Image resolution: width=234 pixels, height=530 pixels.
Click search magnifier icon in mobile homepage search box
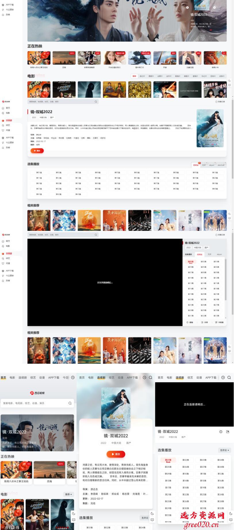coord(70,403)
